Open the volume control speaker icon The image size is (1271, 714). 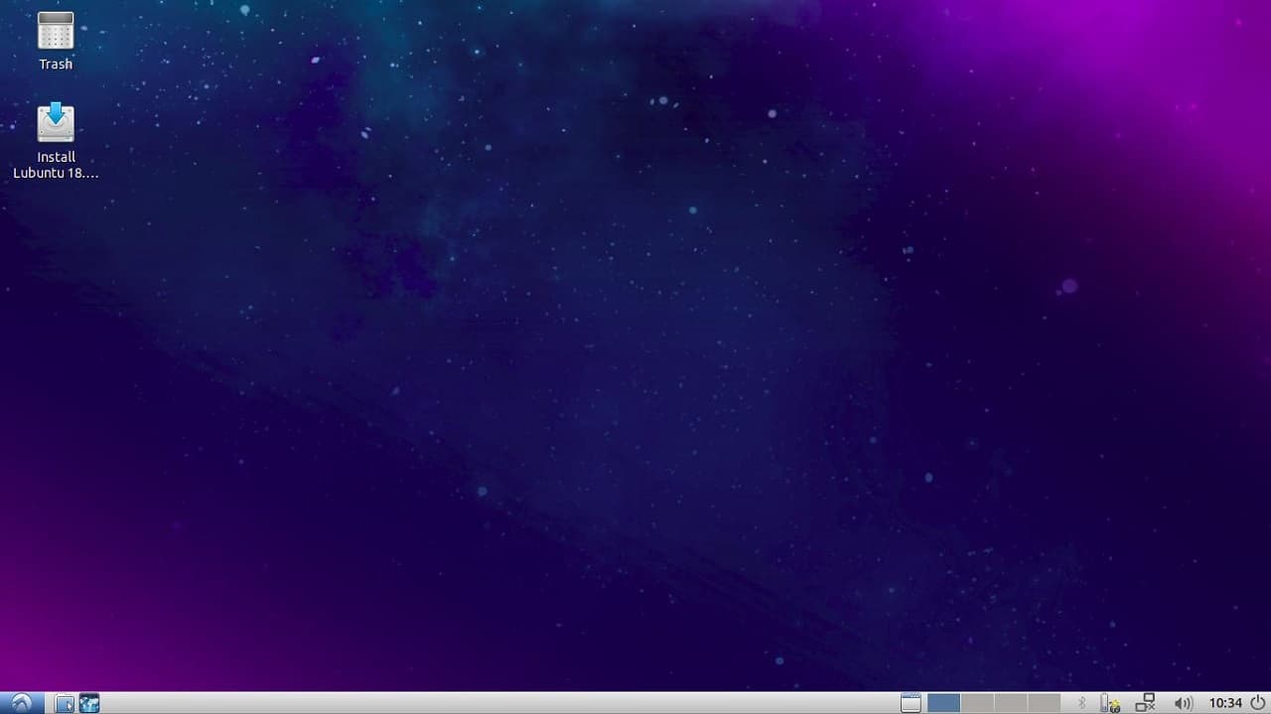[x=1183, y=703]
